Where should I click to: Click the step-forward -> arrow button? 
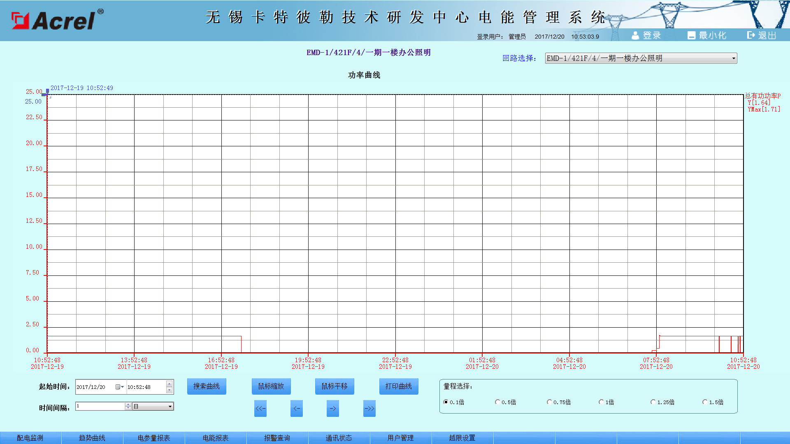333,408
